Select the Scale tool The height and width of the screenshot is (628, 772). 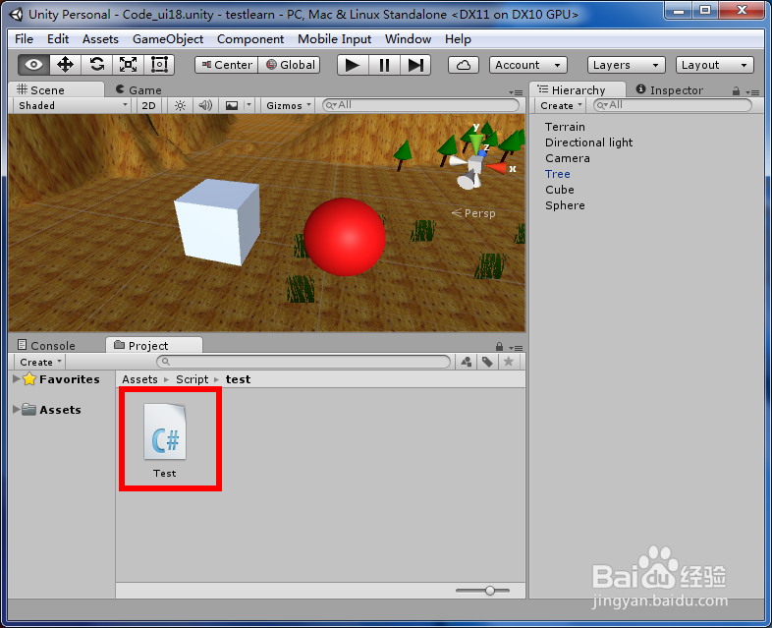128,65
